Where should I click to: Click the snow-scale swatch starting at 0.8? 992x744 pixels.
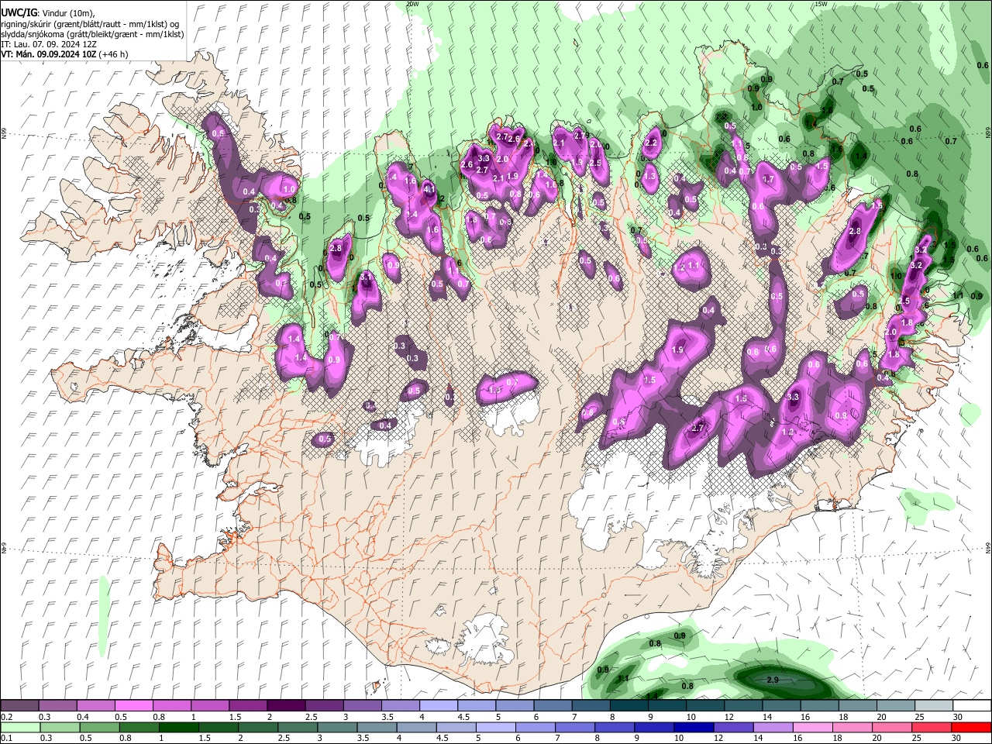[171, 706]
